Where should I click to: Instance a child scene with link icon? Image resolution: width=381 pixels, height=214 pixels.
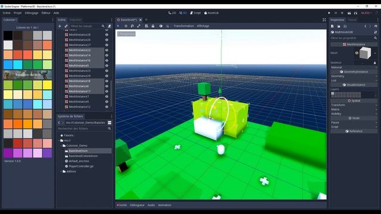(66, 26)
